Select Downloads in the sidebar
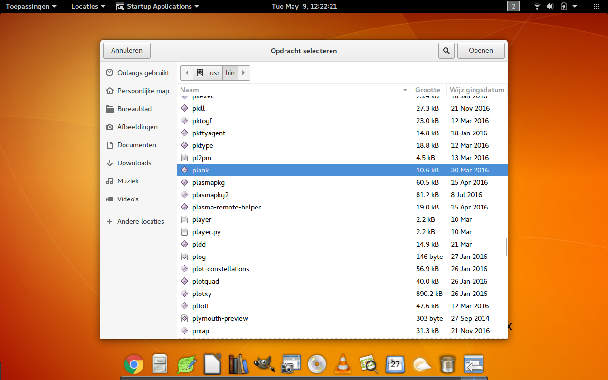Image resolution: width=608 pixels, height=380 pixels. click(x=134, y=163)
